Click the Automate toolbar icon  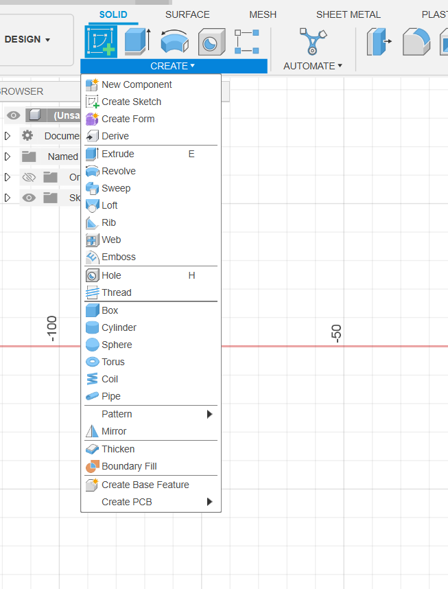(x=313, y=41)
